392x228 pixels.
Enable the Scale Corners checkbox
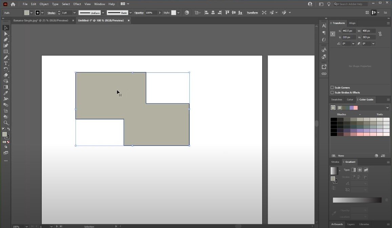click(x=332, y=88)
